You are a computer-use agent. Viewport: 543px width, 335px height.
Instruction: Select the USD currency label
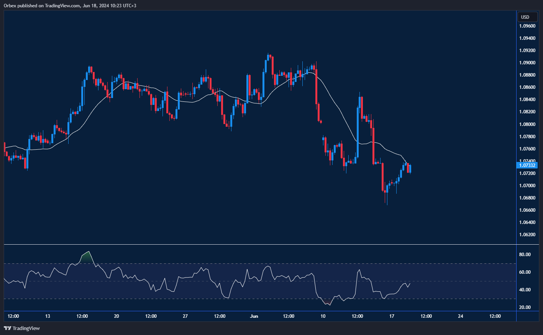point(527,17)
